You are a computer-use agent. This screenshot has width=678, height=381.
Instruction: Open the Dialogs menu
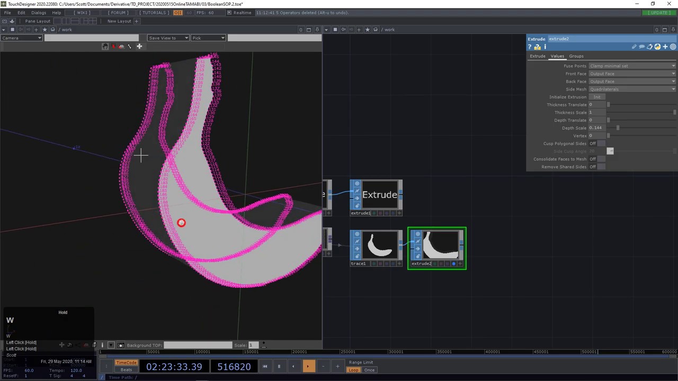click(39, 13)
